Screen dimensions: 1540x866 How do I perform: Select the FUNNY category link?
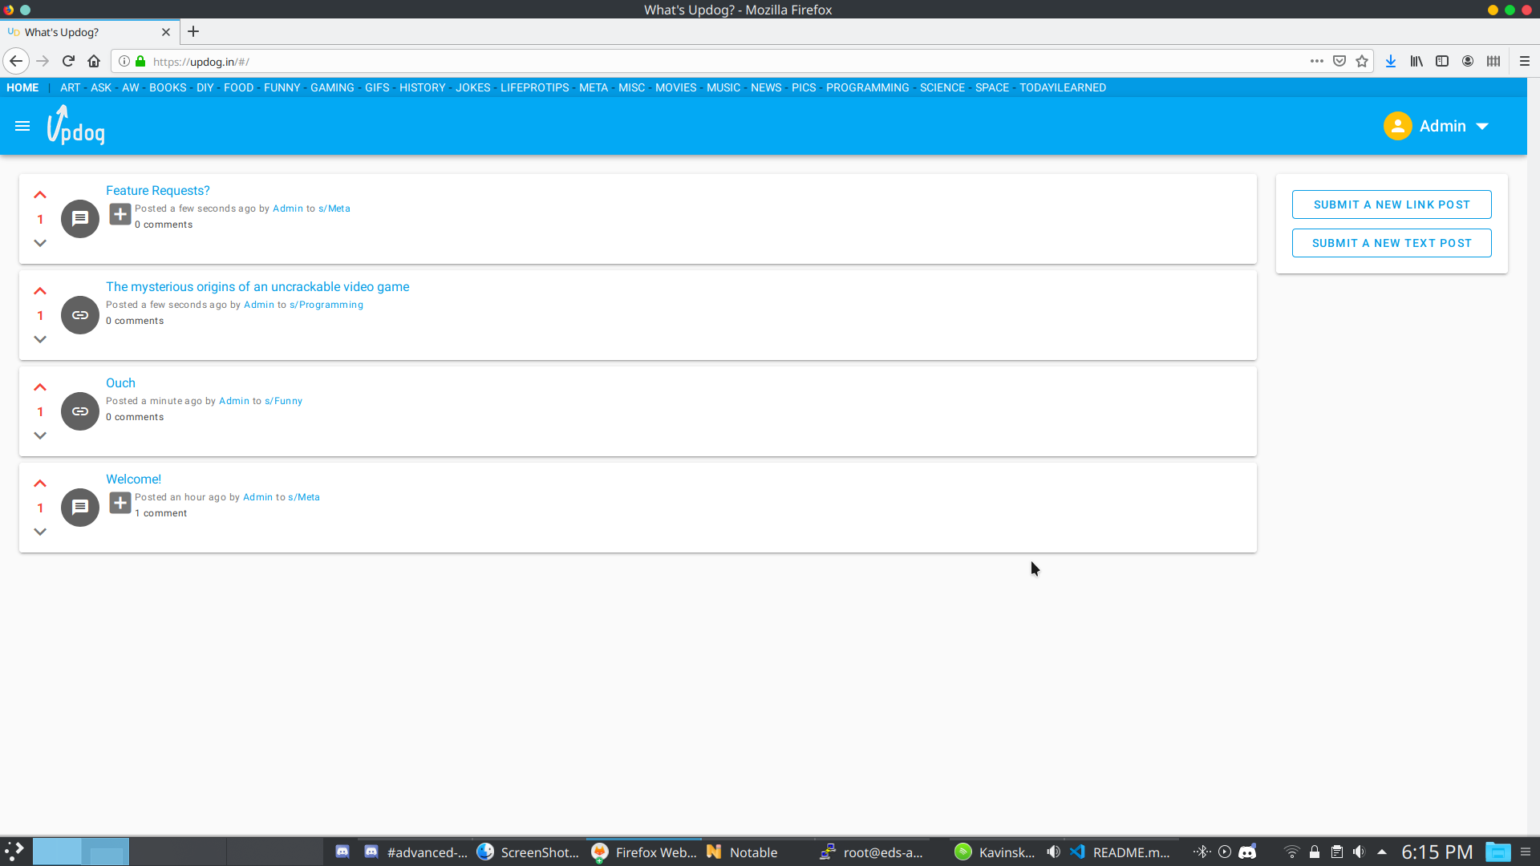coord(282,87)
